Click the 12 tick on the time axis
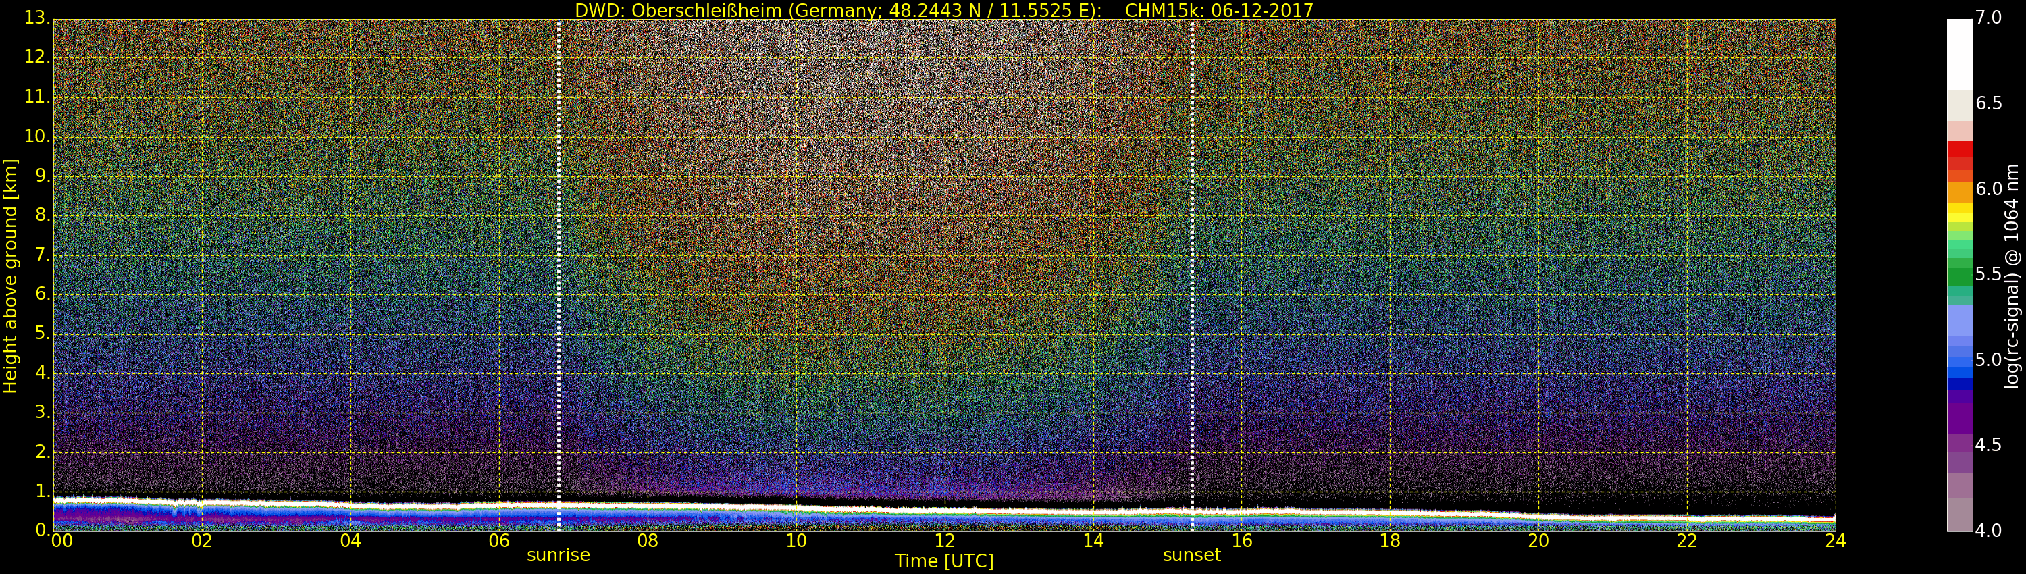This screenshot has height=574, width=2026. [944, 541]
